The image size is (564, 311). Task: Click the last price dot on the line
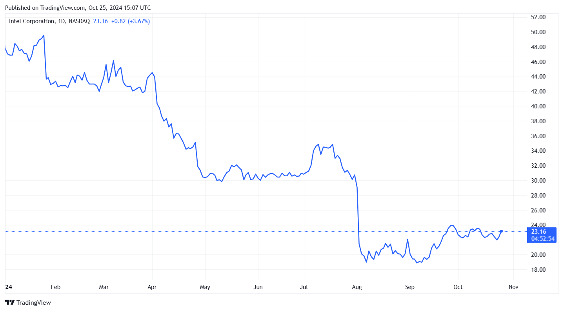pyautogui.click(x=501, y=231)
